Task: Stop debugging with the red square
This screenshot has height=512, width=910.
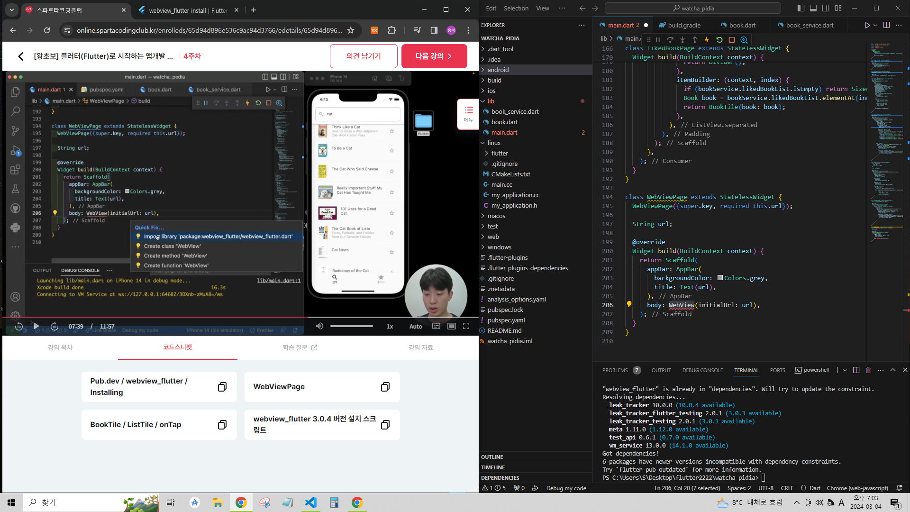Action: pyautogui.click(x=732, y=40)
